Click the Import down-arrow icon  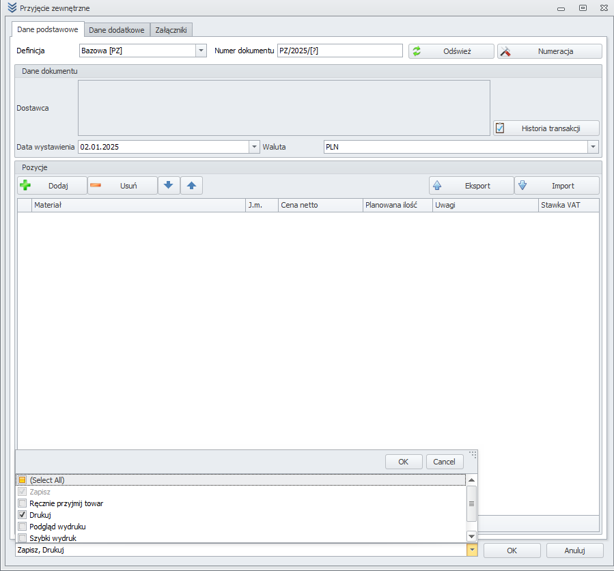[x=522, y=185]
